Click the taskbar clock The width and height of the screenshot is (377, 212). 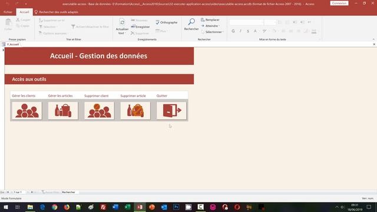click(x=355, y=207)
